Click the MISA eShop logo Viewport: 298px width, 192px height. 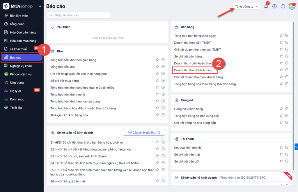(x=18, y=6)
